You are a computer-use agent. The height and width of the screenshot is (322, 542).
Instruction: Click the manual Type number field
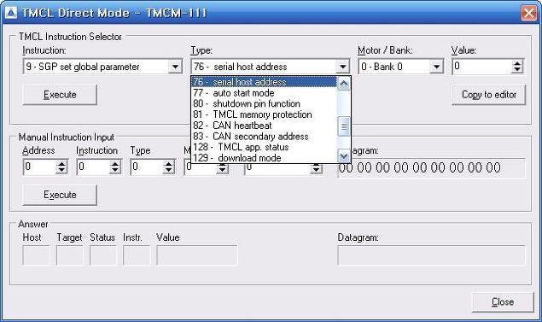pyautogui.click(x=147, y=167)
